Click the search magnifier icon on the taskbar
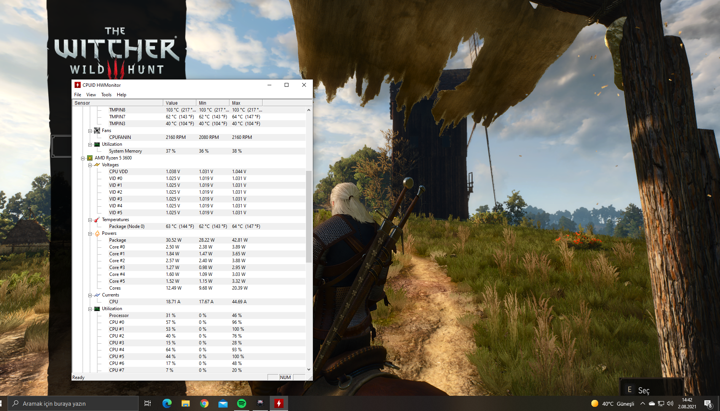 click(x=16, y=403)
